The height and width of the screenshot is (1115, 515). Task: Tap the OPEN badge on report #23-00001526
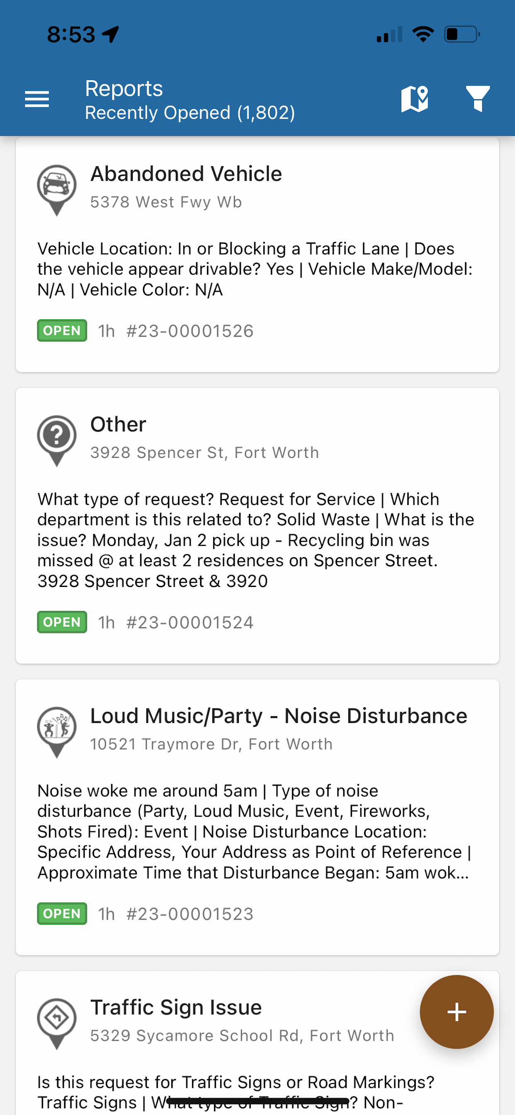(62, 331)
